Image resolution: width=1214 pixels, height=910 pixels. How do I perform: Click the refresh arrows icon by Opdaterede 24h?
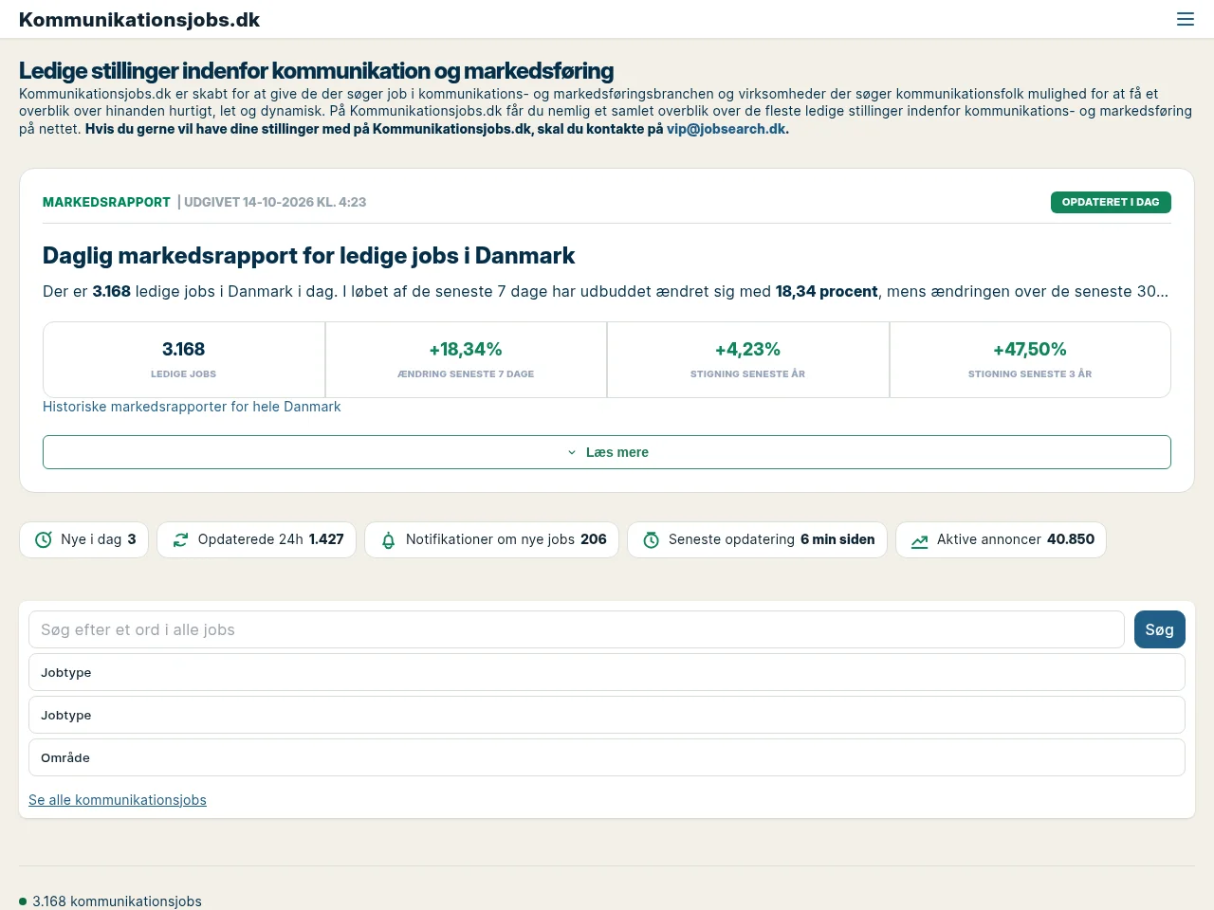point(180,539)
